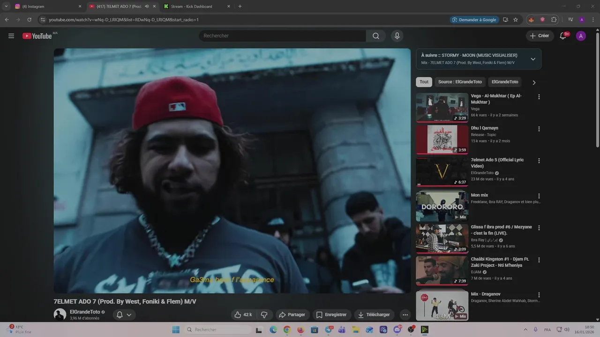
Task: Go back in browser history
Action: (x=7, y=20)
